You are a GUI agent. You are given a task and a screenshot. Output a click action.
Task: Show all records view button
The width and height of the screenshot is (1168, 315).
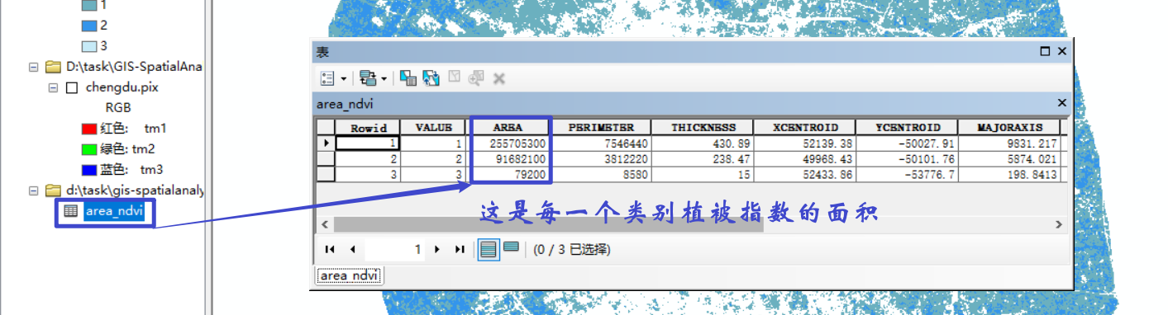pos(489,249)
